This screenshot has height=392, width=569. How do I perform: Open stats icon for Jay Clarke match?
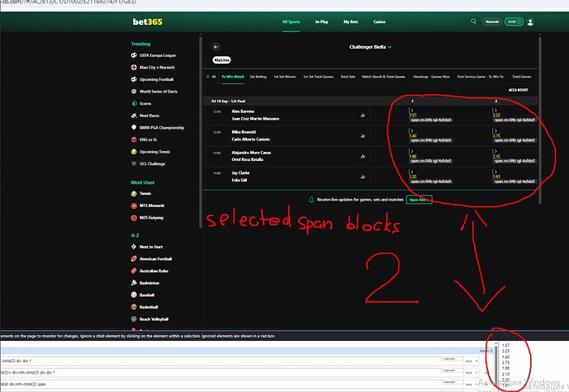point(363,177)
